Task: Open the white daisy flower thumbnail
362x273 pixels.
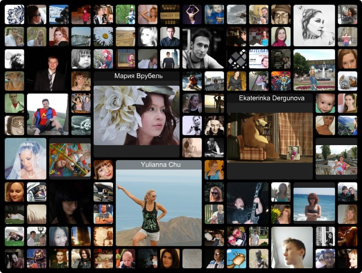Action: coord(103,37)
